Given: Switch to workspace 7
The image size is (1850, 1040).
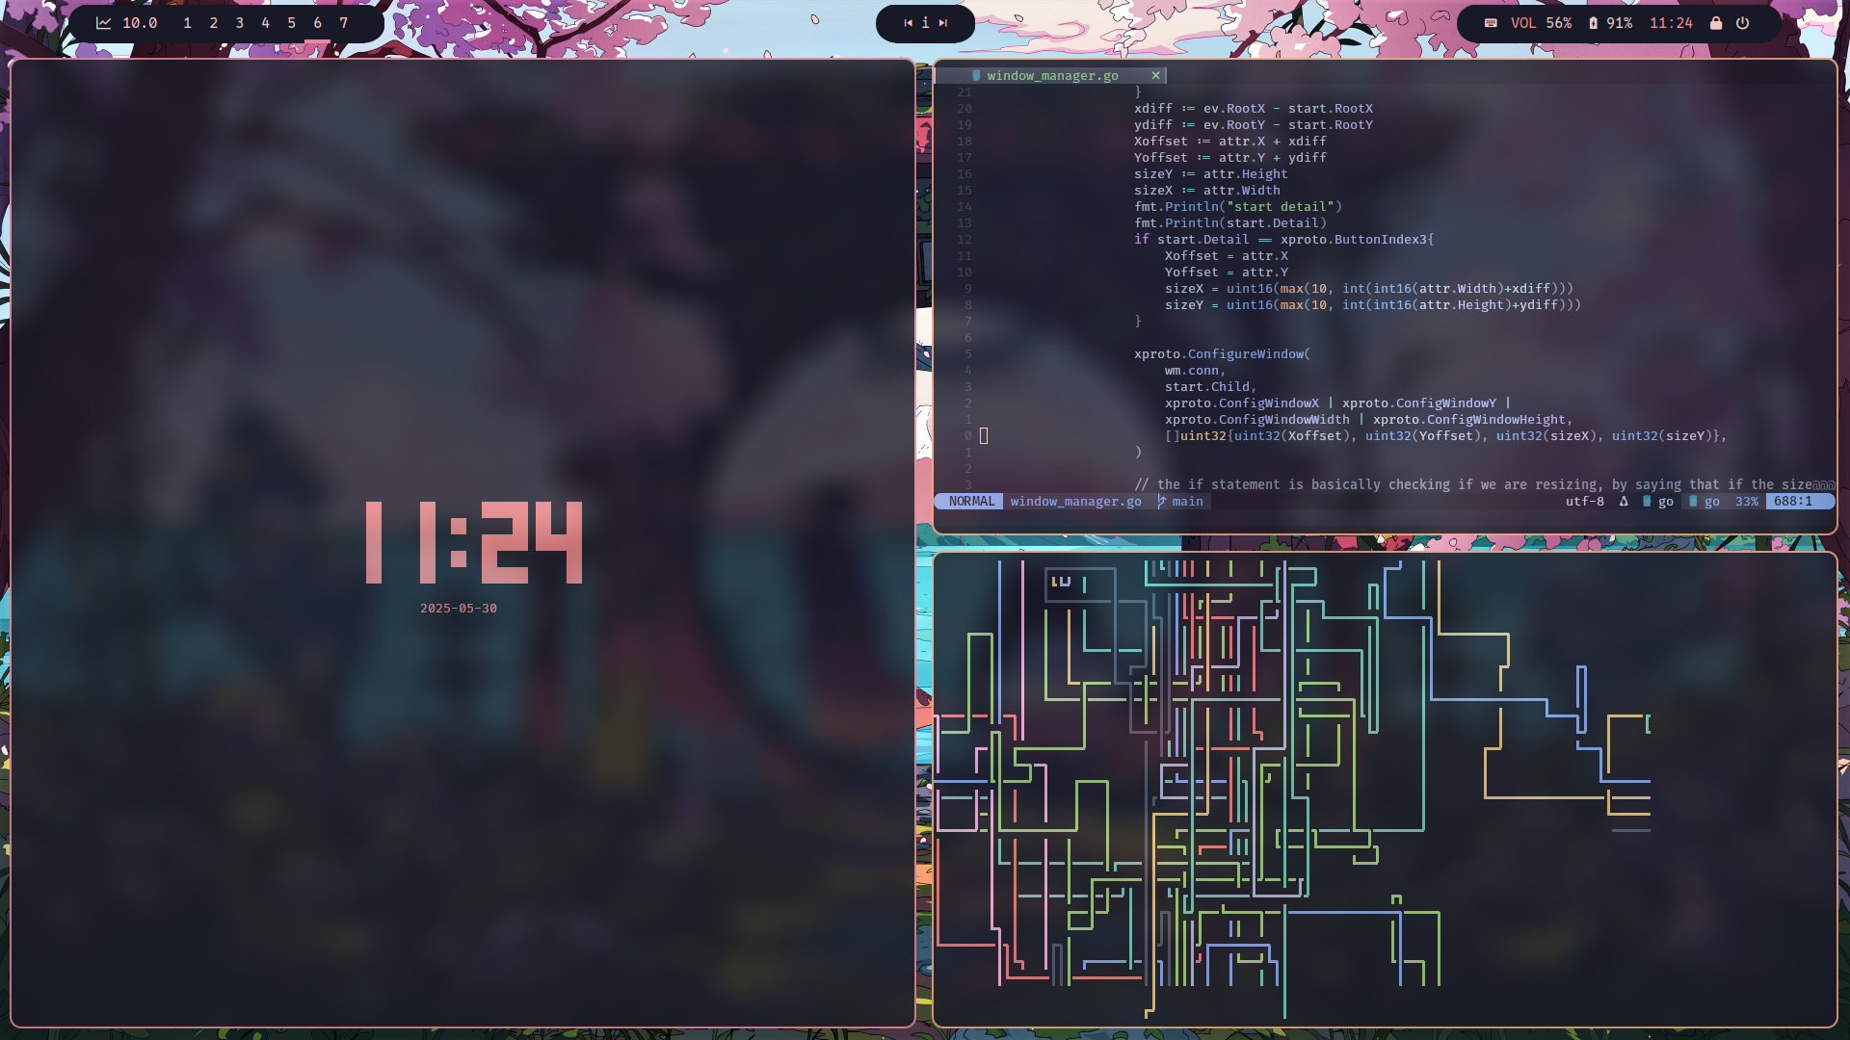Looking at the screenshot, I should click(343, 23).
